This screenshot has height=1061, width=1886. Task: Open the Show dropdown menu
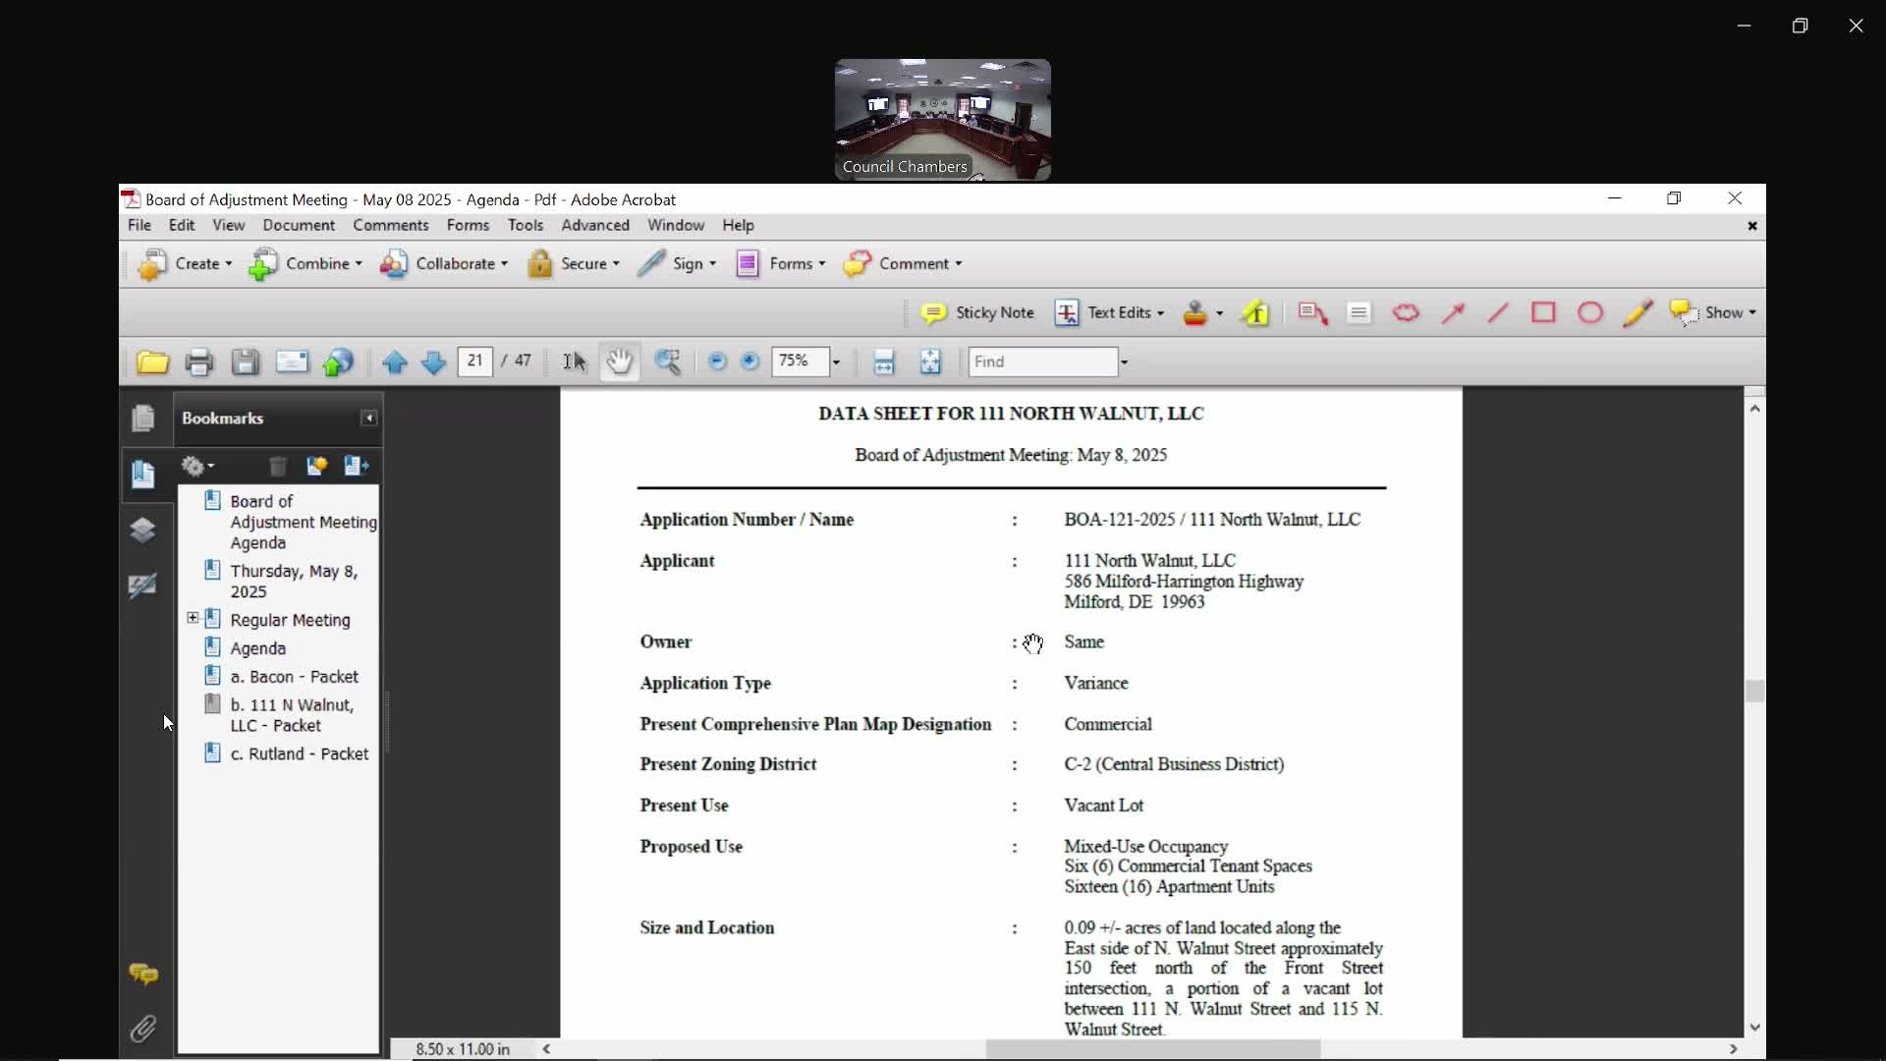click(1725, 313)
